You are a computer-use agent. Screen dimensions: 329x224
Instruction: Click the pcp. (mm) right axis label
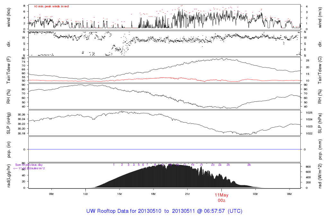pyautogui.click(x=320, y=150)
